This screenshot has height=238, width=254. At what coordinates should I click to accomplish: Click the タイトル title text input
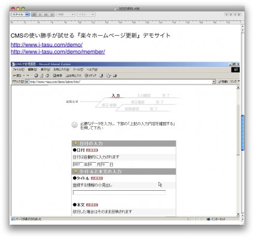click(119, 193)
